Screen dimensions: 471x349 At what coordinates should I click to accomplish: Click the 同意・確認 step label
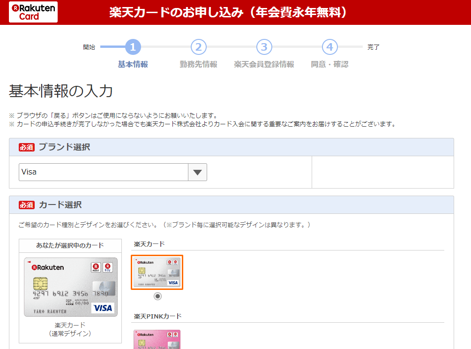[330, 64]
